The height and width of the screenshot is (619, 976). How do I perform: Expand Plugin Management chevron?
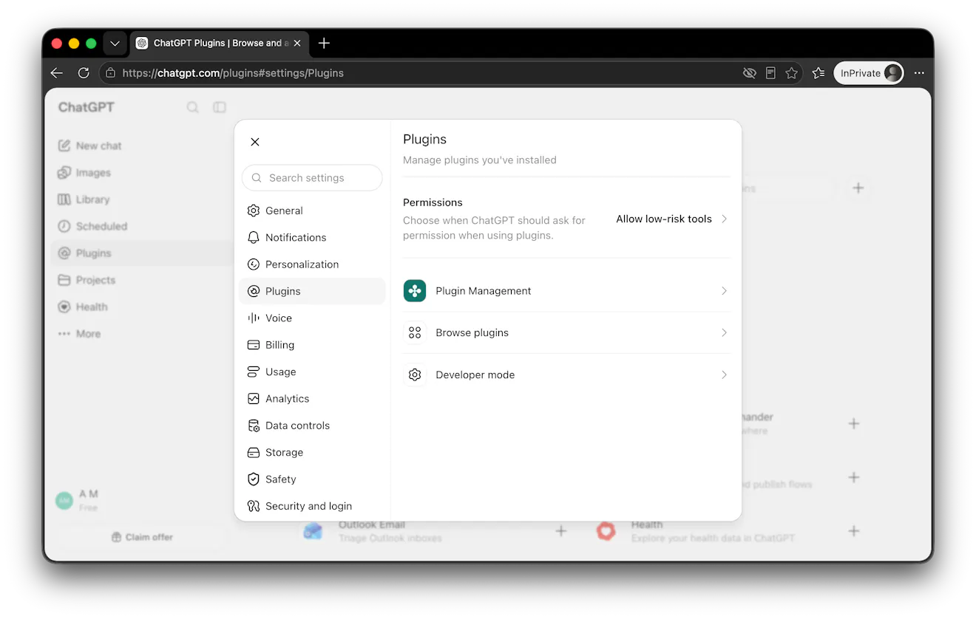point(725,291)
